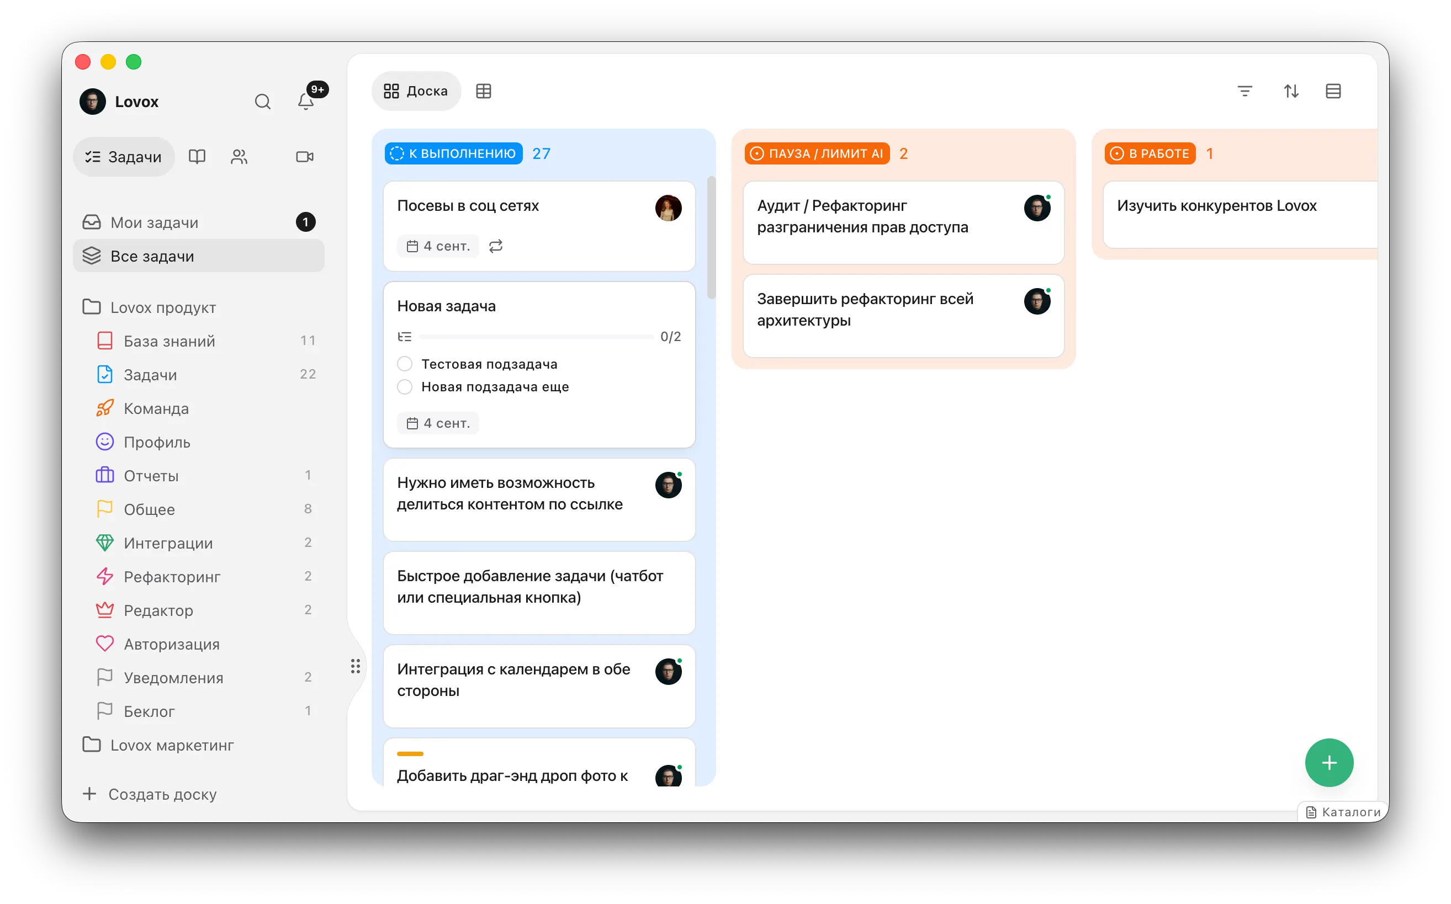Screen dimensions: 1451x904
Task: Open the search magnifier icon
Action: point(263,102)
